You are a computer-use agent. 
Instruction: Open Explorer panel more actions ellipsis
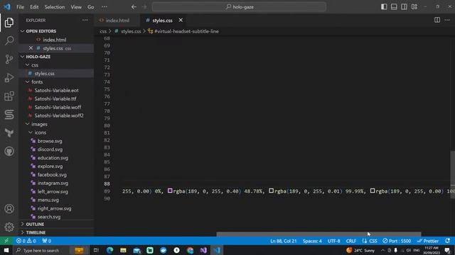point(85,20)
